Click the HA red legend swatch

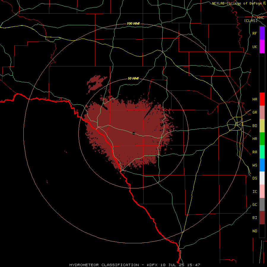pyautogui.click(x=262, y=99)
